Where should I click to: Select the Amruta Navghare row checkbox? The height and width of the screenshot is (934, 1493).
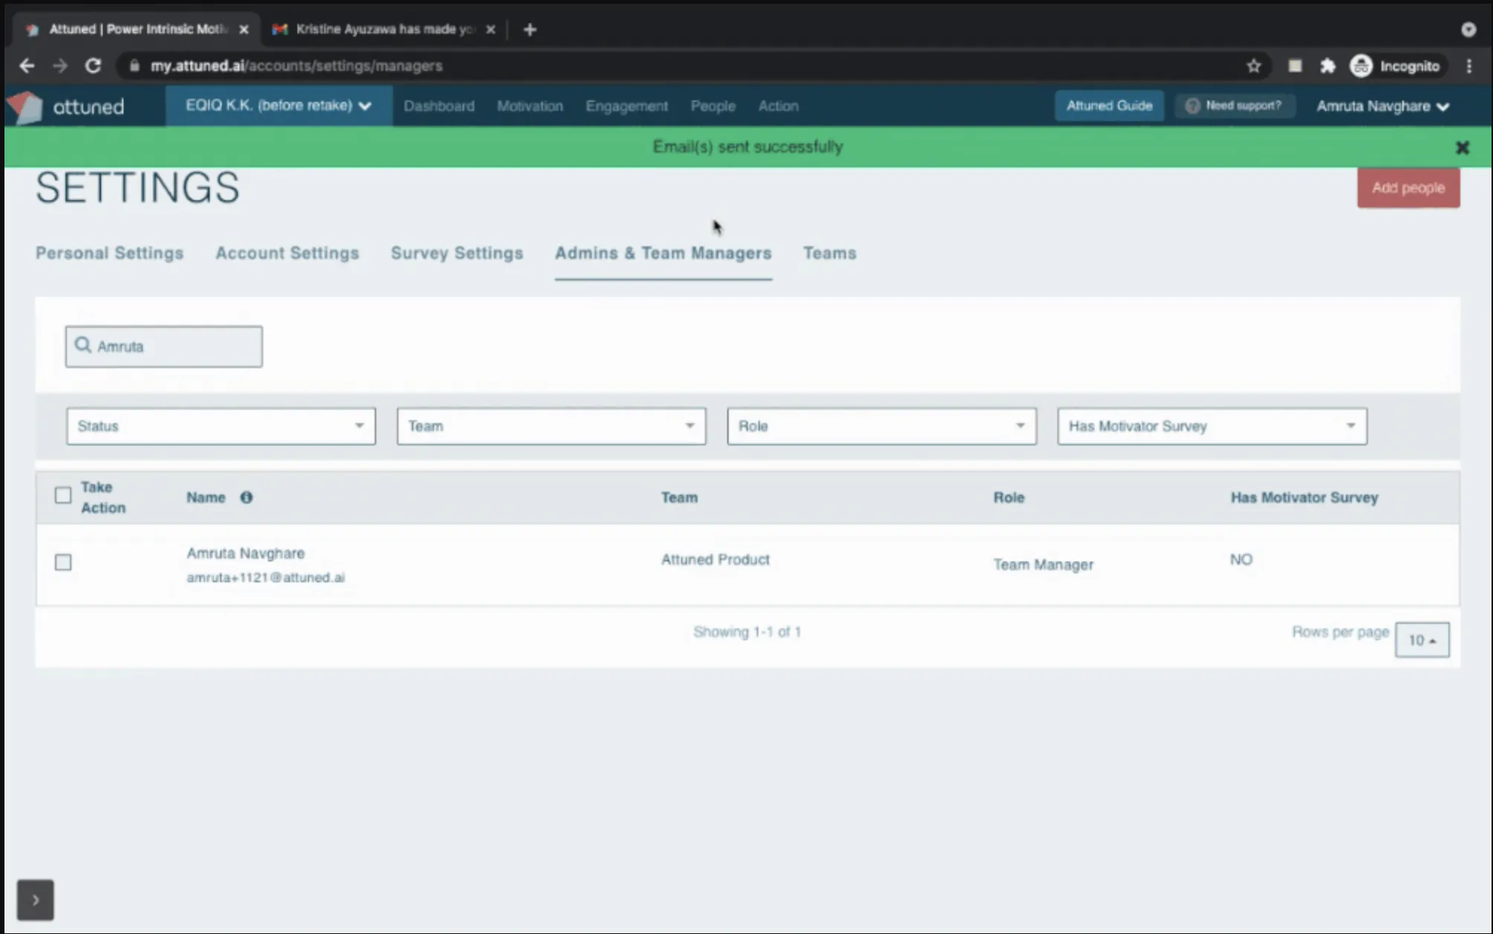63,562
